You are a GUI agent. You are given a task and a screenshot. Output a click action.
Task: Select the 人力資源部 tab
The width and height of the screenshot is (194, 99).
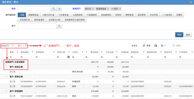167,15
